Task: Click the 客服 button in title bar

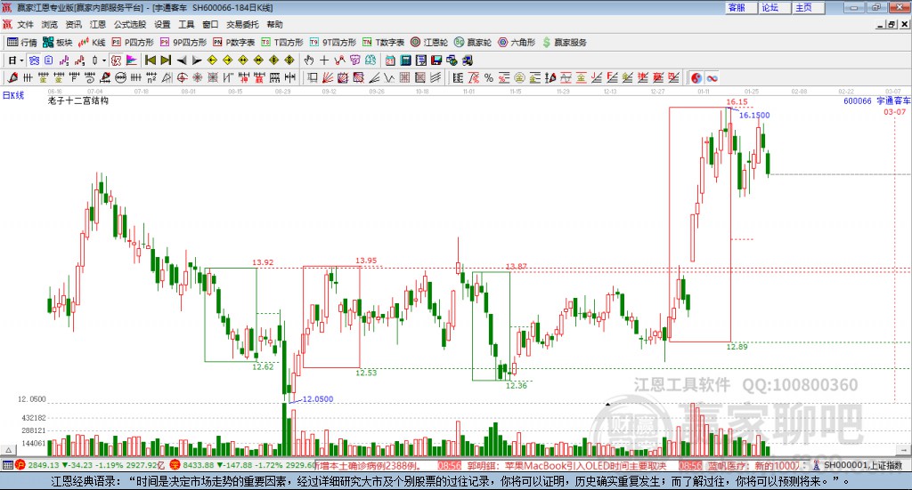Action: [x=741, y=7]
